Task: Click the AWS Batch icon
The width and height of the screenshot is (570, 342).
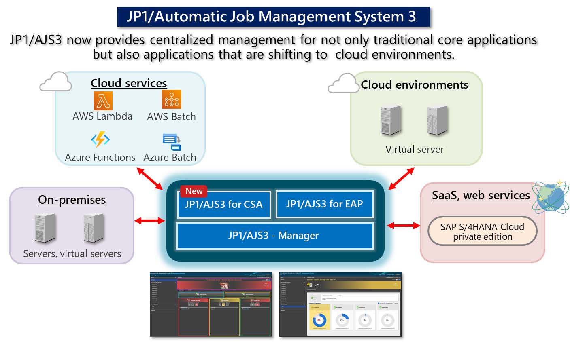Action: [x=172, y=99]
